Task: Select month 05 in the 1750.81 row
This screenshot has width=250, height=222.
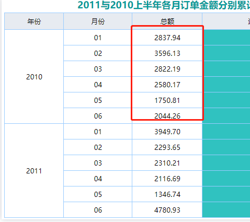Action: point(98,100)
